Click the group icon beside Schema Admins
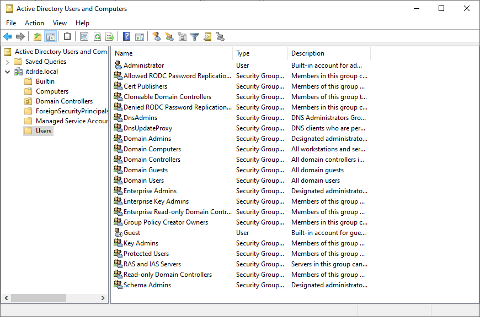This screenshot has width=480, height=317. pyautogui.click(x=118, y=285)
